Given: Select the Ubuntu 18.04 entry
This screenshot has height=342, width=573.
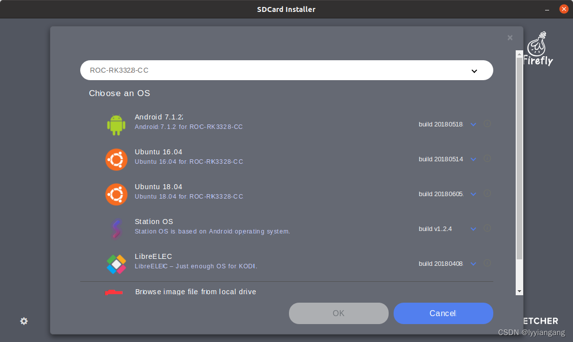Looking at the screenshot, I should click(x=286, y=194).
